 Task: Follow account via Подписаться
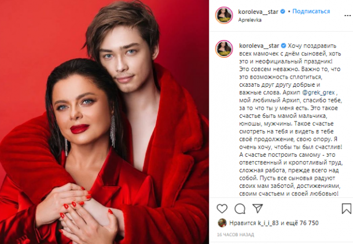[311, 11]
